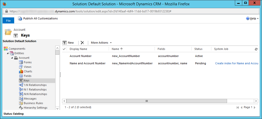The width and height of the screenshot is (262, 119).
Task: Click the Account entity icon in tree
Action: click(16, 58)
